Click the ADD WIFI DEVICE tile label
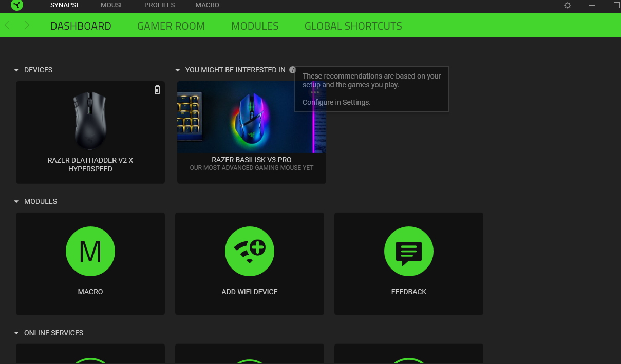Image resolution: width=621 pixels, height=364 pixels. pos(250,292)
